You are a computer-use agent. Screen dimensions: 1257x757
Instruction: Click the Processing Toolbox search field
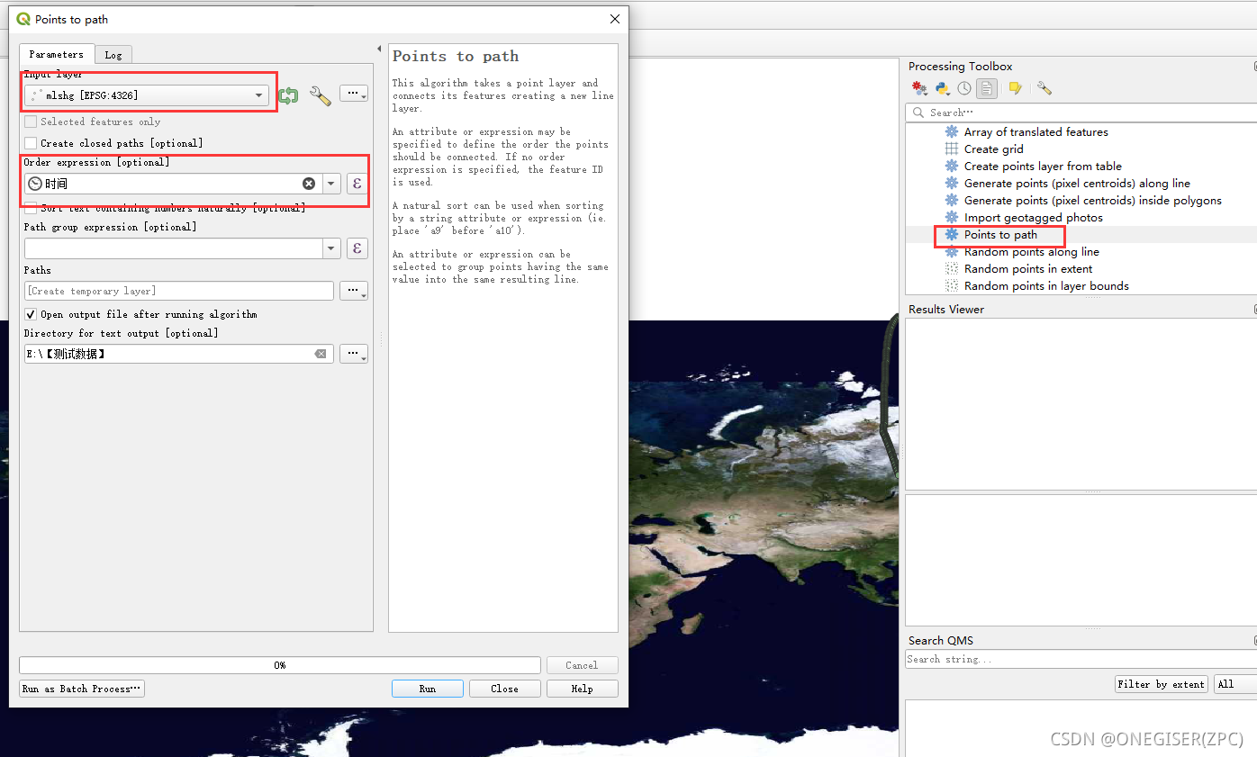tap(1081, 113)
